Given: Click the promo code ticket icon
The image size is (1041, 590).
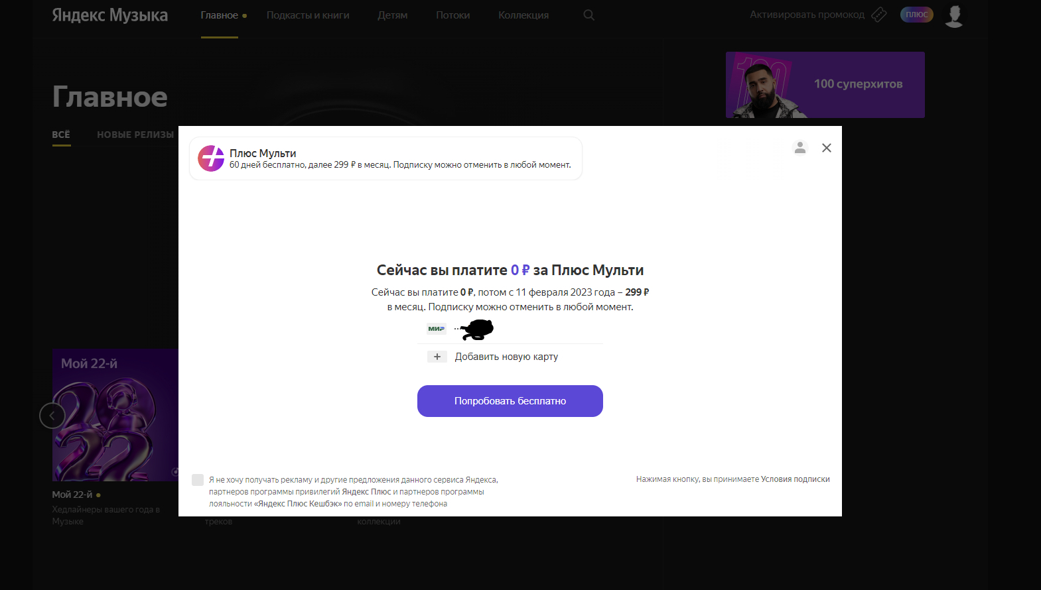Looking at the screenshot, I should click(x=878, y=15).
